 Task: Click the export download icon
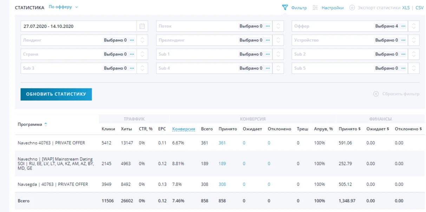(352, 7)
